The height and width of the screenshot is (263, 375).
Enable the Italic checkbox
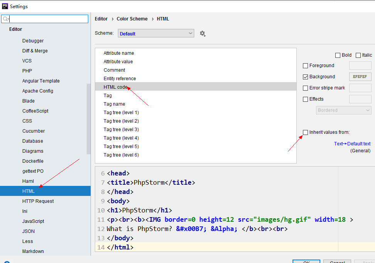[358, 55]
